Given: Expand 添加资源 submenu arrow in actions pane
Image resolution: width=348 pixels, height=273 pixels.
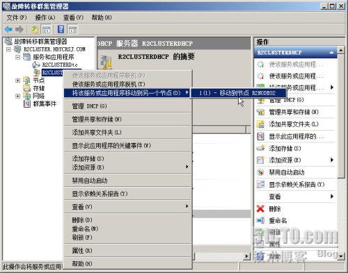Looking at the screenshot, I should (332, 160).
